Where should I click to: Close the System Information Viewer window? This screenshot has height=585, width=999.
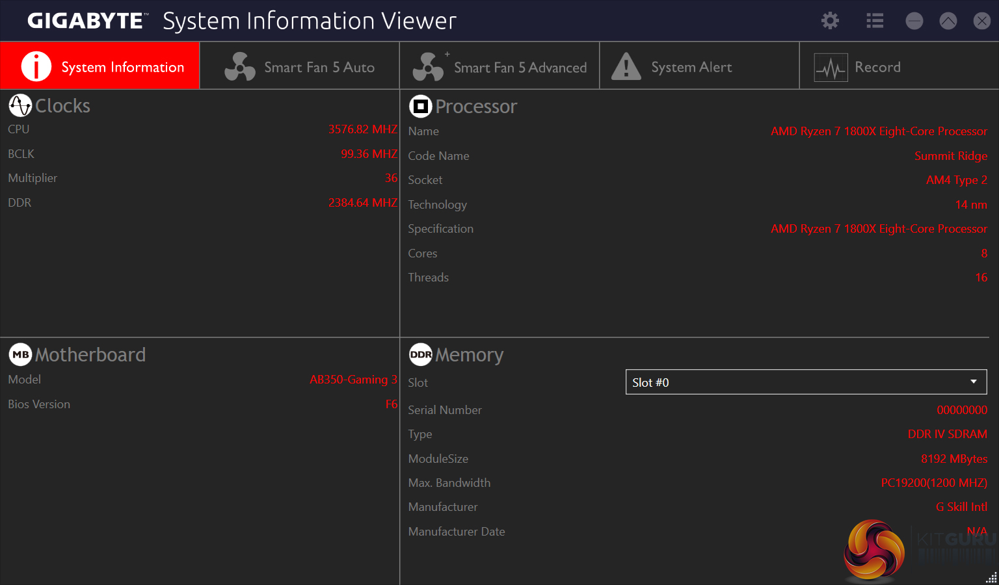(x=981, y=21)
